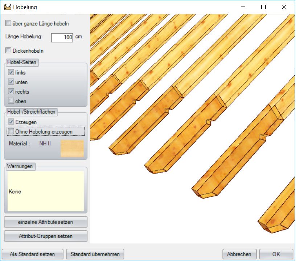The width and height of the screenshot is (303, 261).
Task: Uncheck the 'links' planing side
Action: coord(11,72)
